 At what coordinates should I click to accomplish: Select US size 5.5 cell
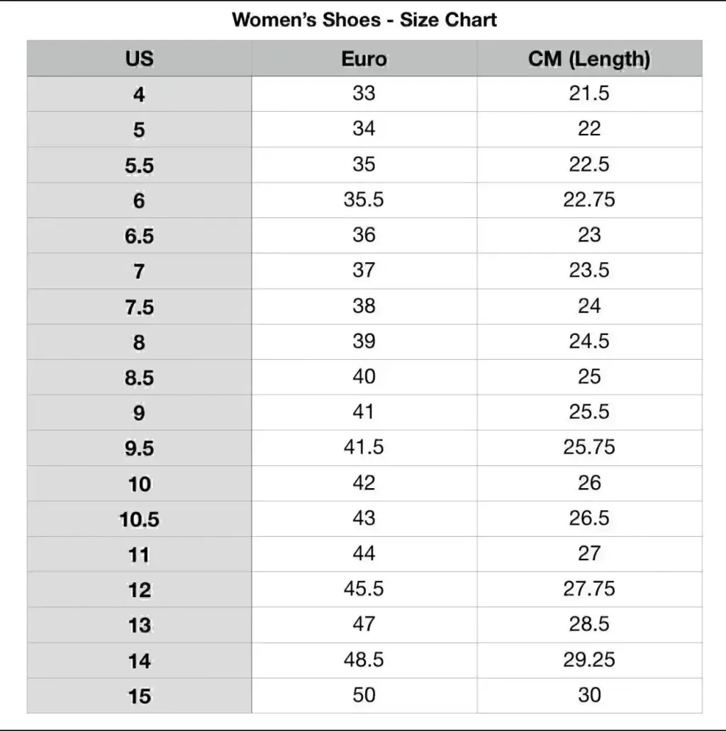point(139,165)
